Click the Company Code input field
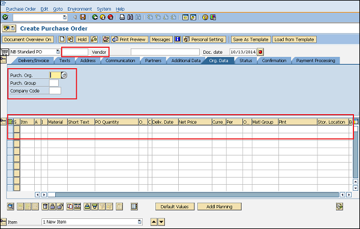 (55, 91)
